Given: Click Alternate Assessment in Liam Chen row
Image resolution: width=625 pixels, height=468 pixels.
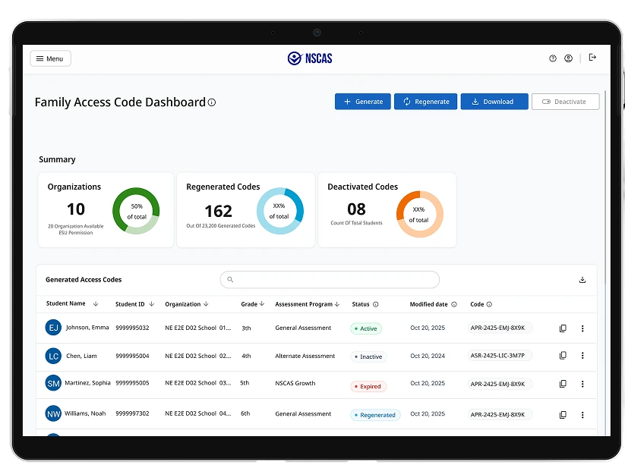Looking at the screenshot, I should 305,356.
